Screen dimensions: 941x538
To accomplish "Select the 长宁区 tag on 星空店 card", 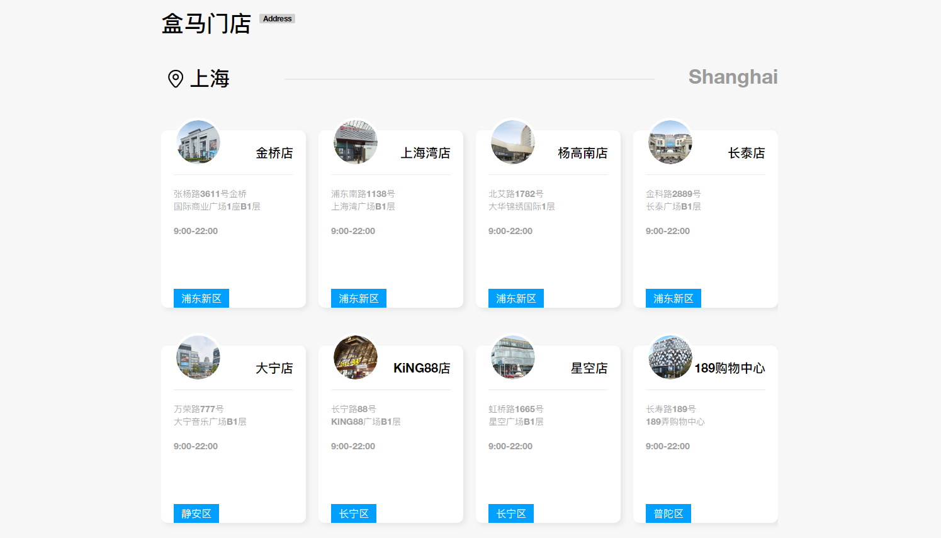I will coord(511,513).
